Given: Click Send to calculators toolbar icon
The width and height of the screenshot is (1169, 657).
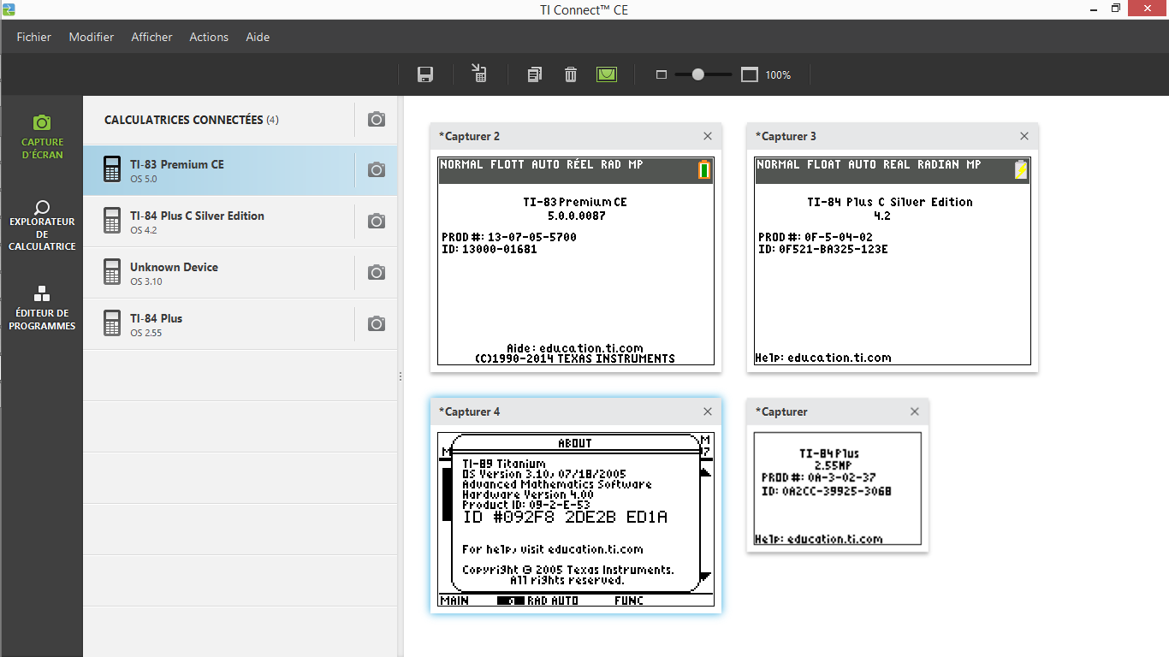Looking at the screenshot, I should pos(479,74).
